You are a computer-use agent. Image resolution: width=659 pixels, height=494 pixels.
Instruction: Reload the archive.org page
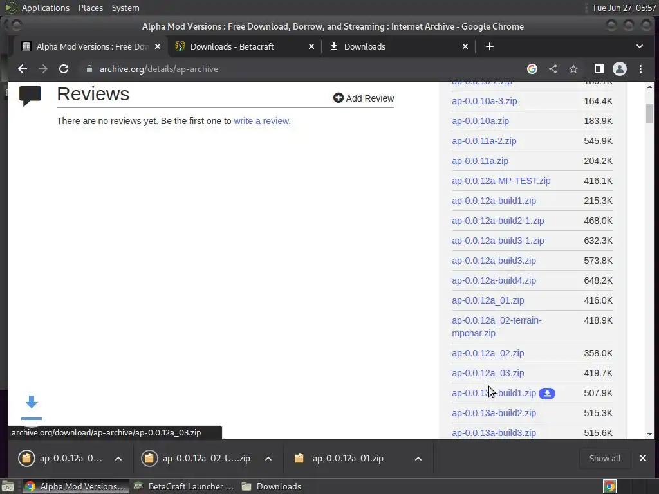[64, 69]
